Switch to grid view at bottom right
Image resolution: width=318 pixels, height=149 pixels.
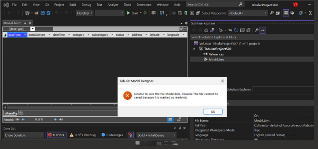(170, 120)
